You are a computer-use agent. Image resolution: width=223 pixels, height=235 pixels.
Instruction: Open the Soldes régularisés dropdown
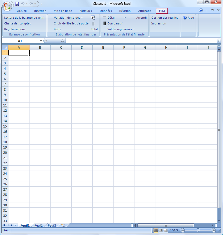coord(134,29)
